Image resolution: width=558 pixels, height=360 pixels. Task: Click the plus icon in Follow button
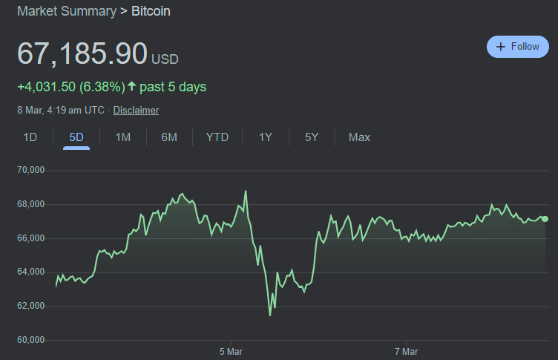pos(500,47)
